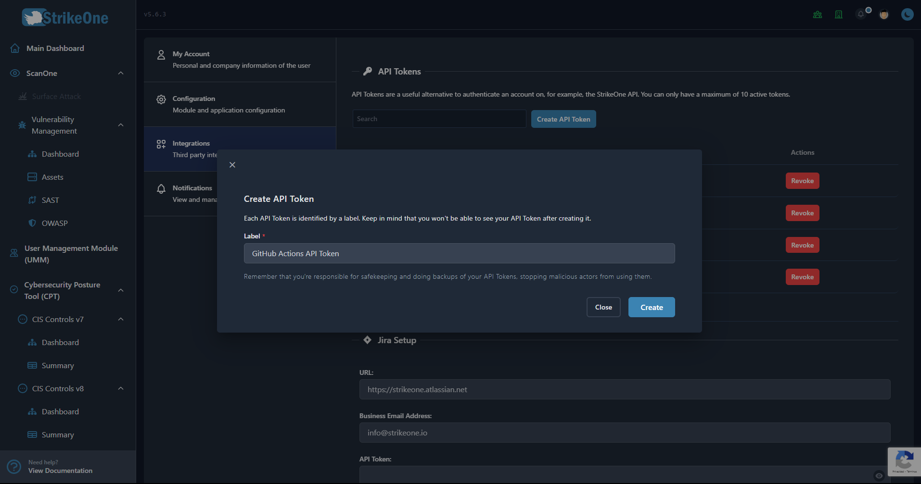Collapse the CIS Controls v8 section

[121, 388]
